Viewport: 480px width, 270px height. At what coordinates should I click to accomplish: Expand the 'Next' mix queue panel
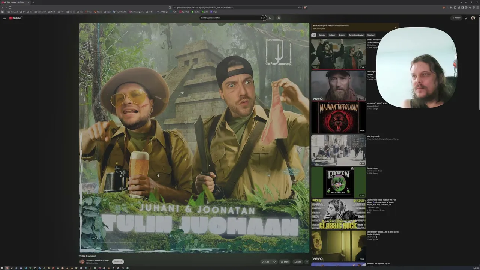[395, 27]
